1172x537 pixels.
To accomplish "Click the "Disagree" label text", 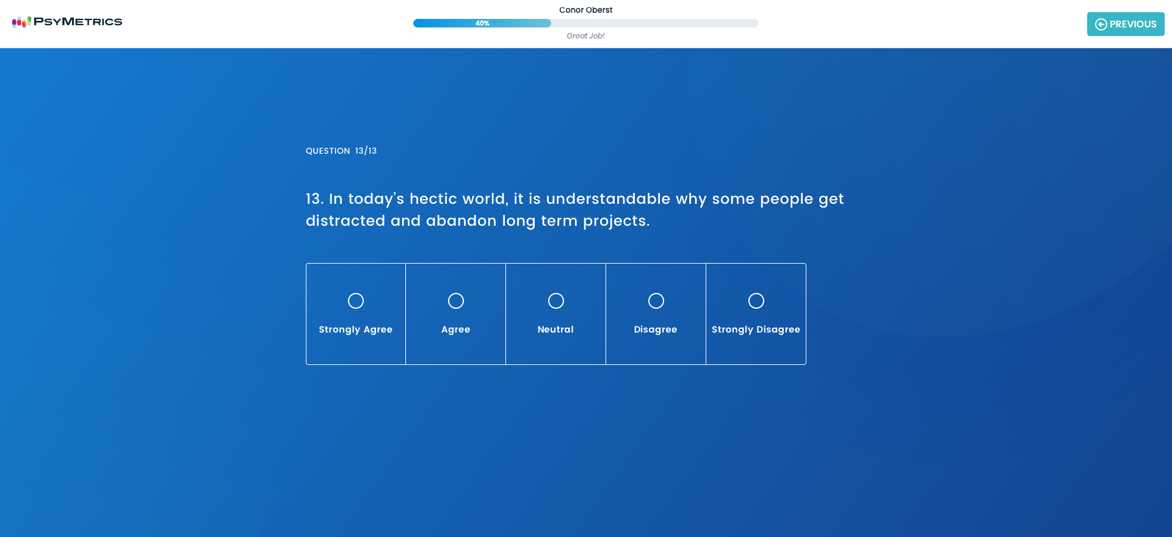I will point(656,330).
